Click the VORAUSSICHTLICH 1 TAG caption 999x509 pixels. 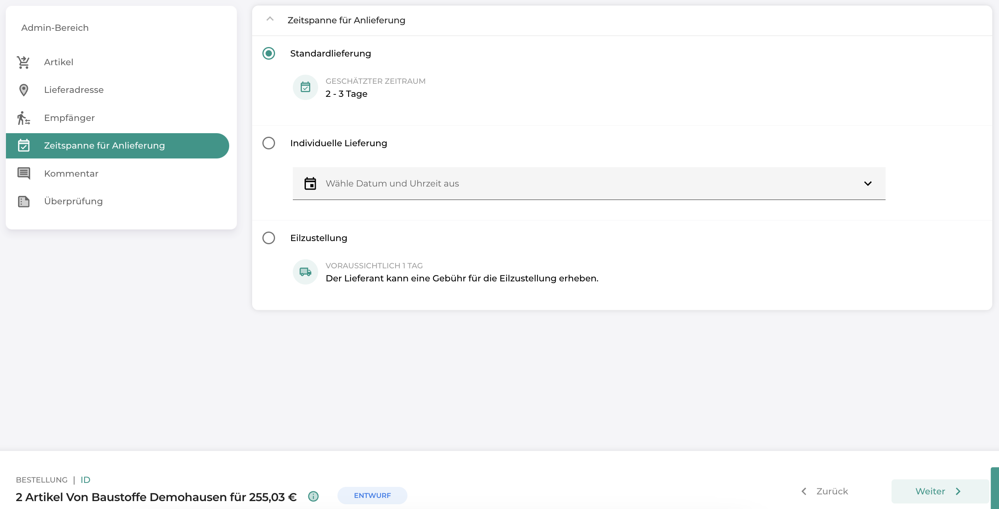[374, 266]
